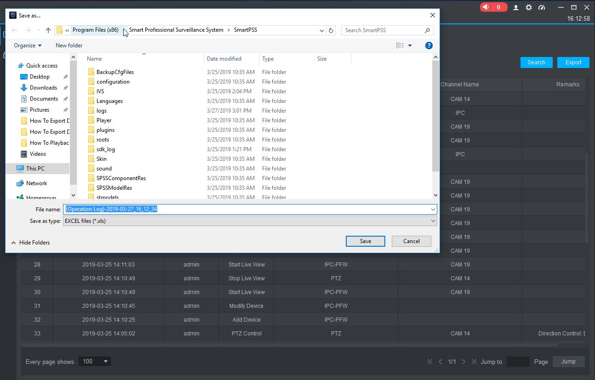Unpin Documents from Quick access
The height and width of the screenshot is (380, 595).
(66, 98)
